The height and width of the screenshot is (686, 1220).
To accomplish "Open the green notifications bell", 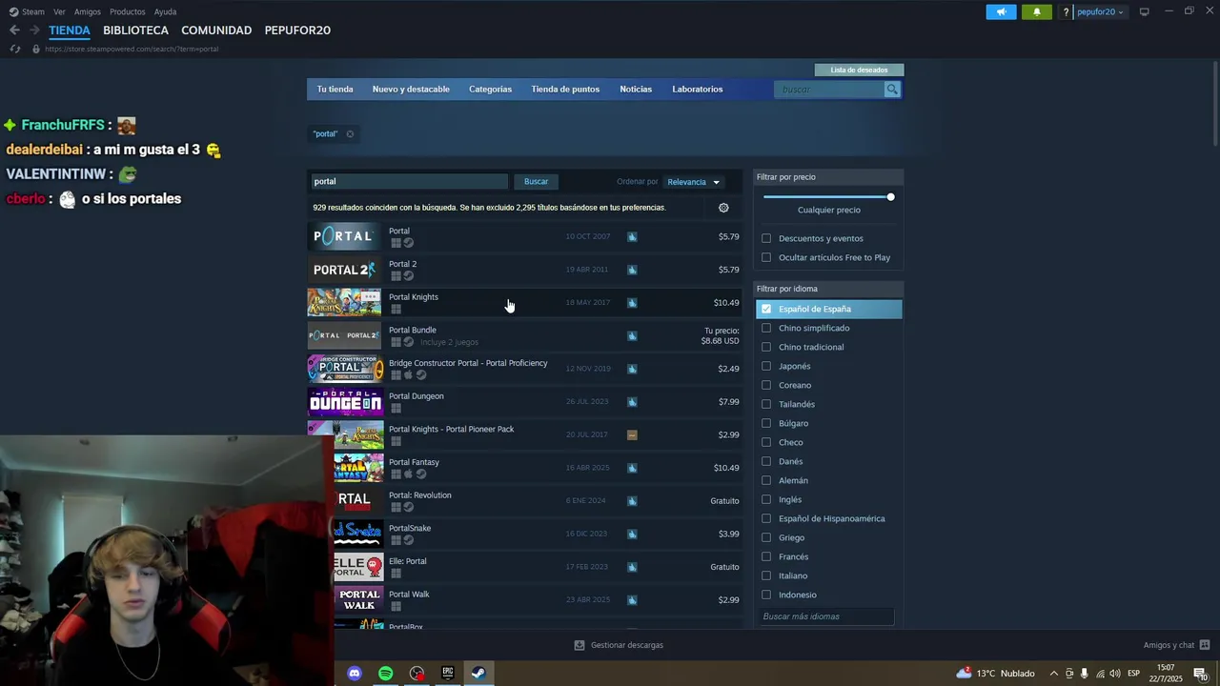I will 1037,11.
